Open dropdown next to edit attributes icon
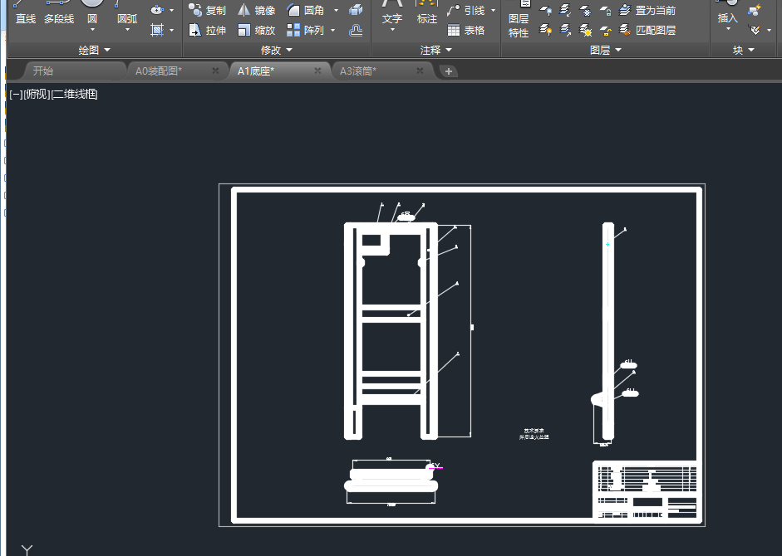The height and width of the screenshot is (556, 782). point(769,31)
